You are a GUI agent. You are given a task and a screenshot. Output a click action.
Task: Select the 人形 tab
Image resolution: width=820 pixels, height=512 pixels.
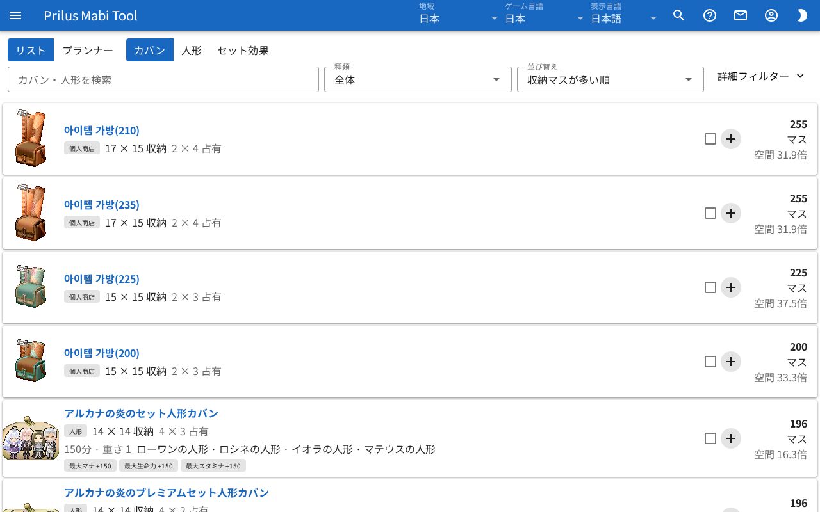[192, 50]
